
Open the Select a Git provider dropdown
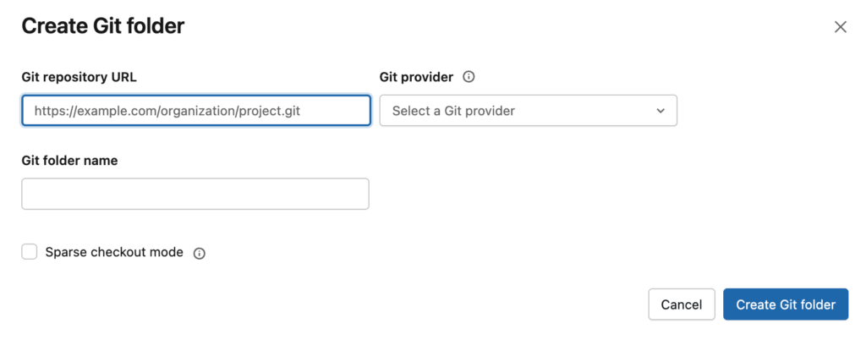click(528, 111)
